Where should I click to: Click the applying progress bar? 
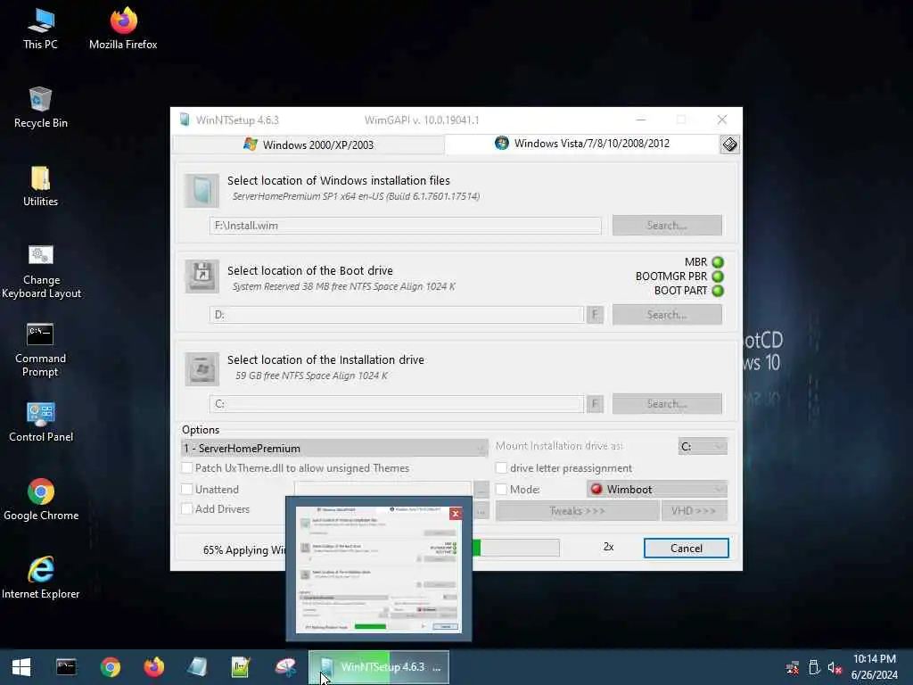pos(516,548)
